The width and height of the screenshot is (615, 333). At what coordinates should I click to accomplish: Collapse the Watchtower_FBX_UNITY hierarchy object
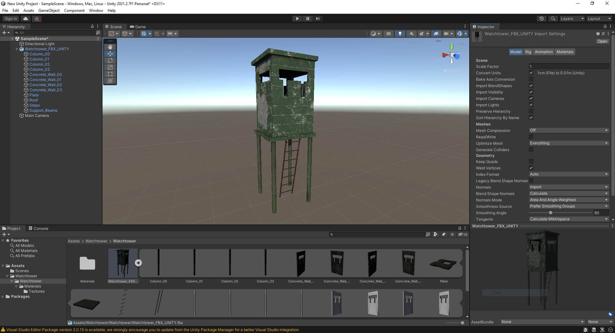[x=17, y=49]
